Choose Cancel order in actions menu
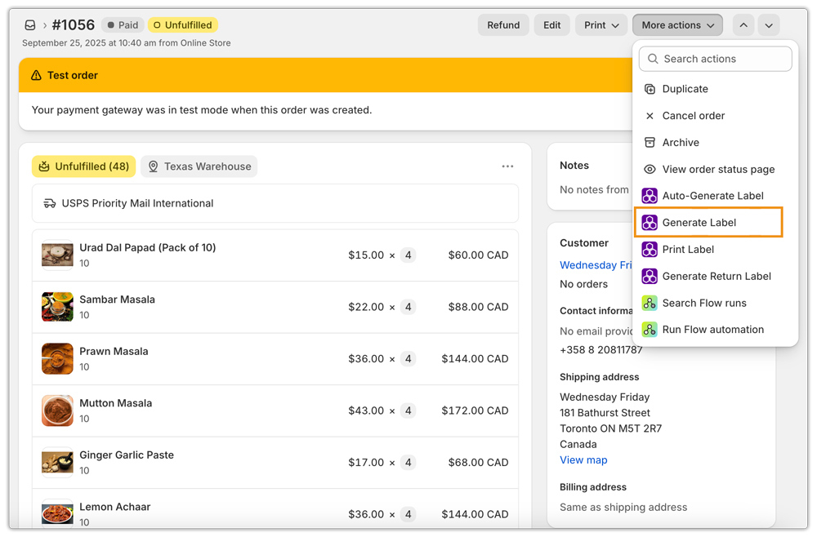 coord(693,116)
